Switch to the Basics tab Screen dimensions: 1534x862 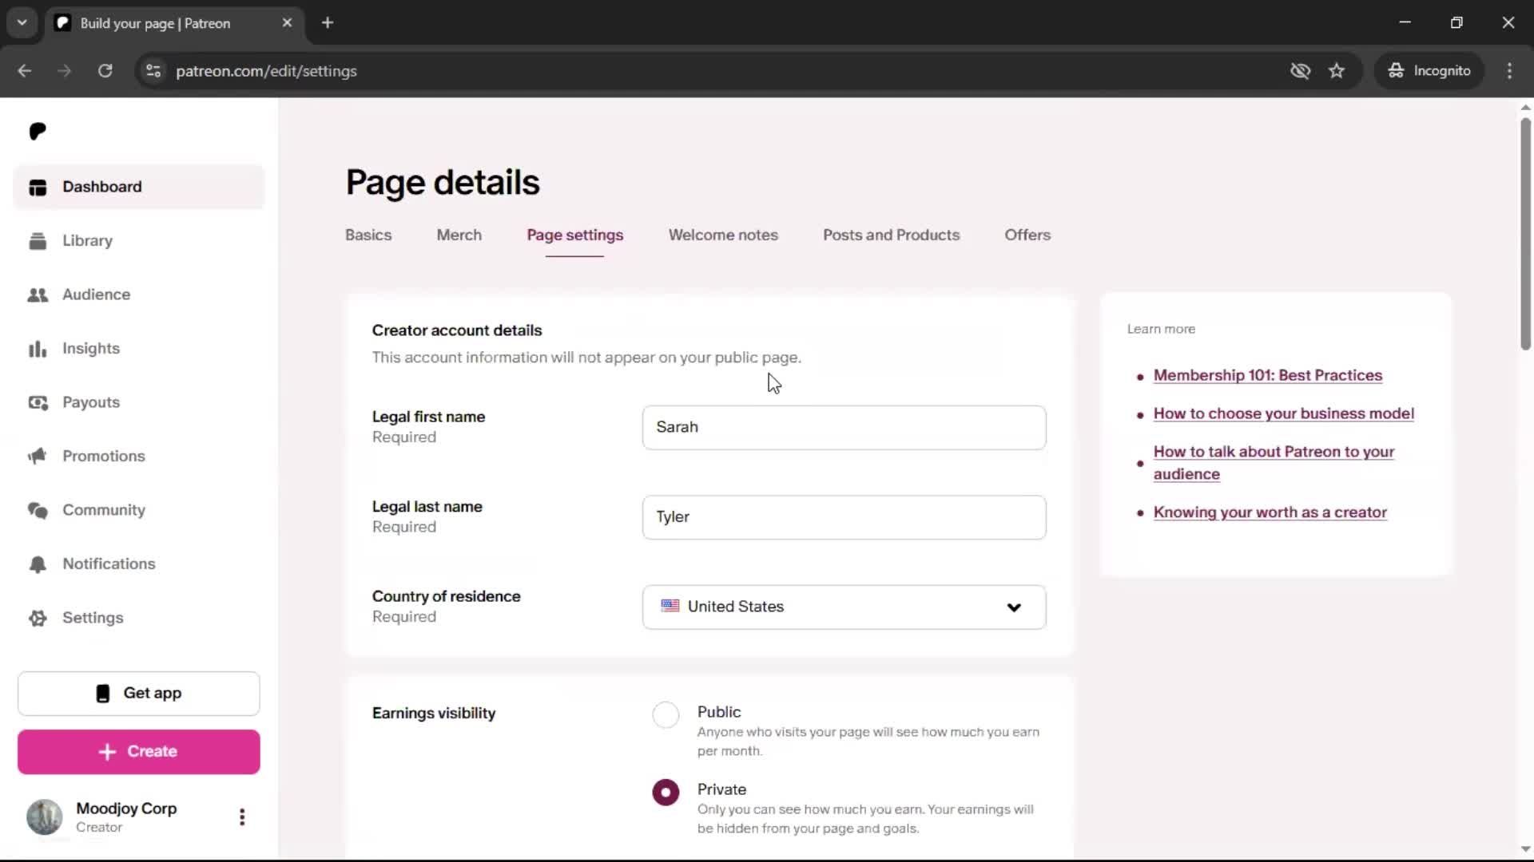pos(368,235)
